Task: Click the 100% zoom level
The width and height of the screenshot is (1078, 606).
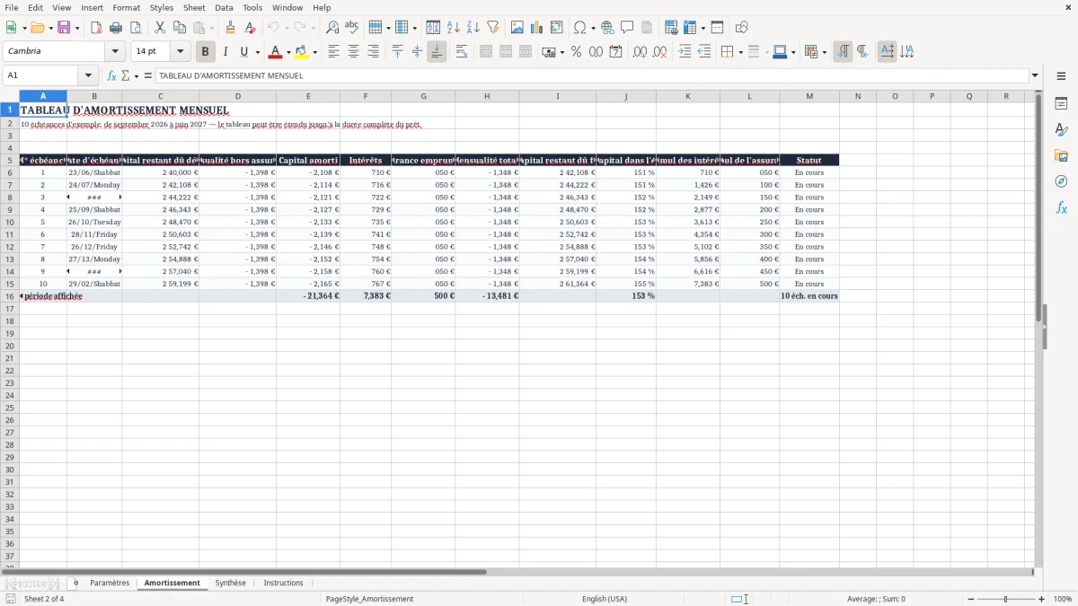Action: (x=1063, y=599)
